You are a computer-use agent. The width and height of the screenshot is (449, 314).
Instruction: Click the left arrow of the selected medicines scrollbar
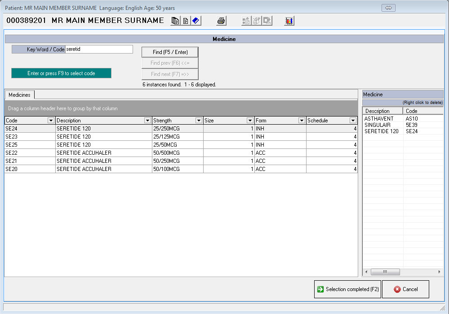pos(366,272)
